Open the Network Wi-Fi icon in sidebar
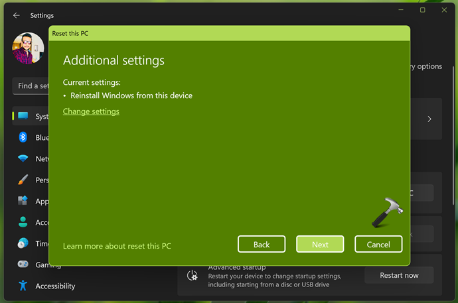 tap(23, 158)
